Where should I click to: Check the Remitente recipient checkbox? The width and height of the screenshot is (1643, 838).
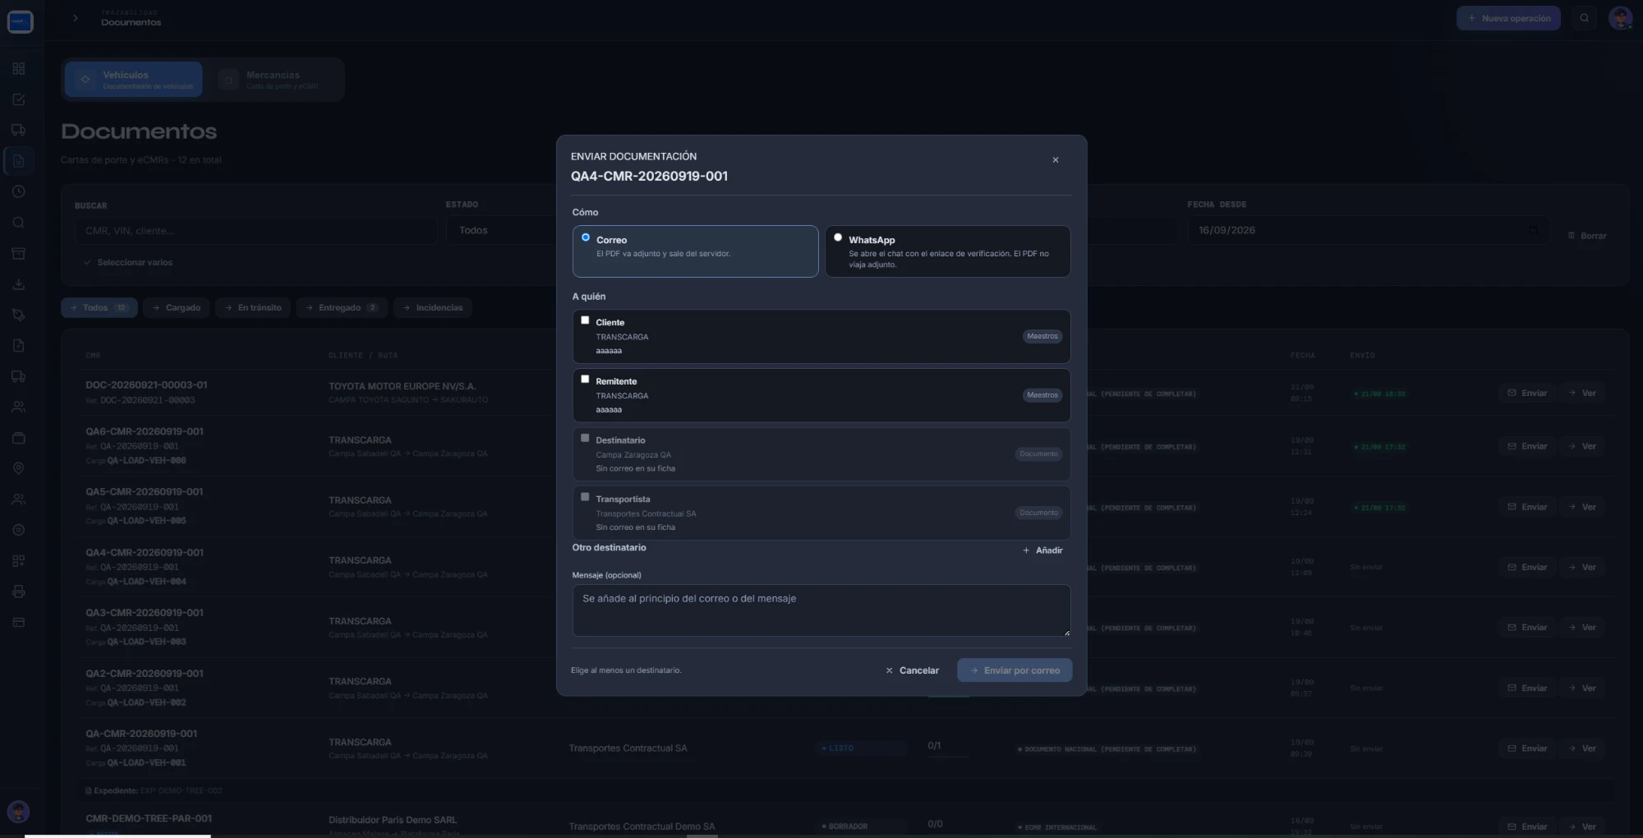click(x=585, y=380)
